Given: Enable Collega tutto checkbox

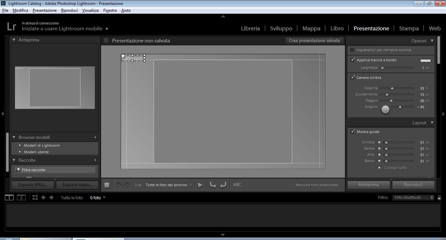Looking at the screenshot, I should pos(379,168).
